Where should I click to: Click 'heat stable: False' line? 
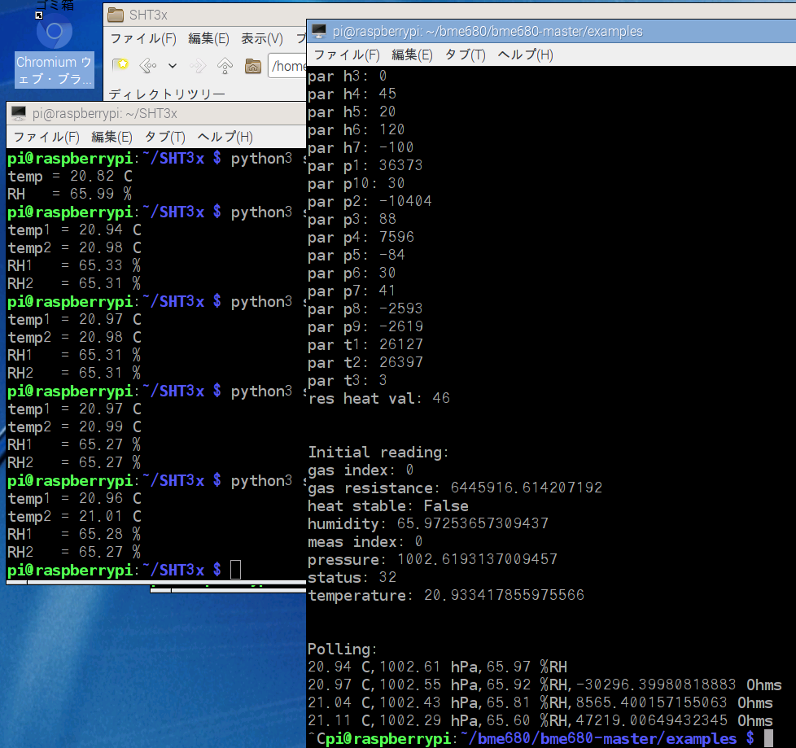388,505
